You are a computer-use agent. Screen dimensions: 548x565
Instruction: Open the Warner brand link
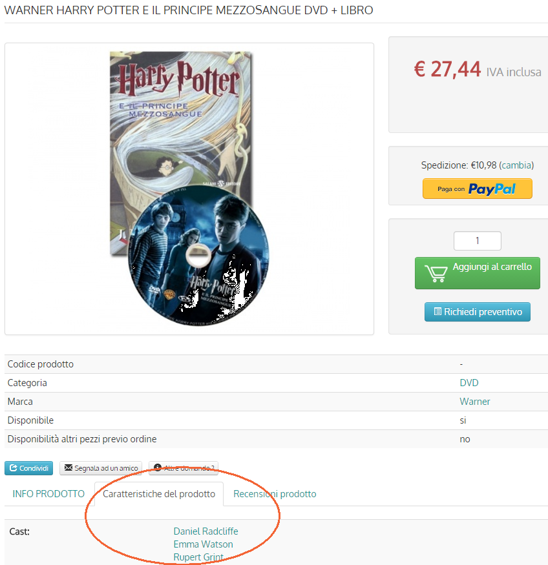[475, 402]
